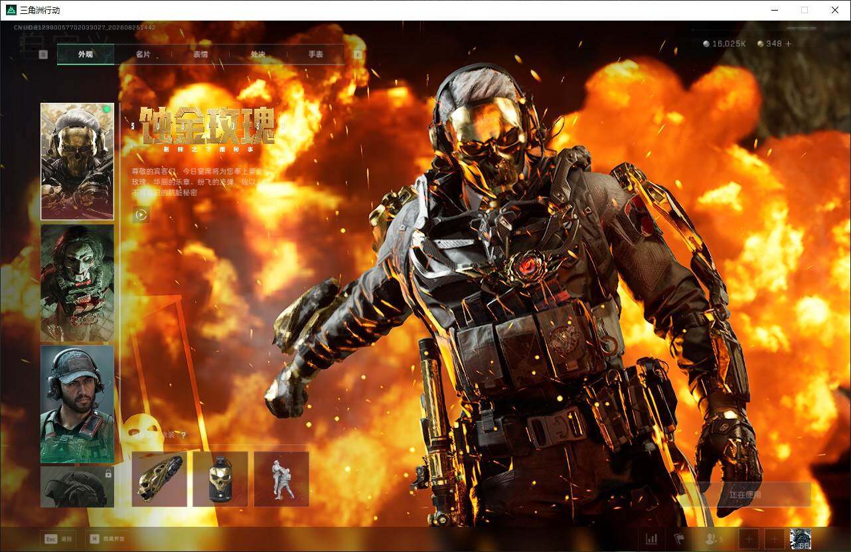Click the next-tab key icon right of 手表
Image resolution: width=851 pixels, height=552 pixels.
[x=358, y=54]
